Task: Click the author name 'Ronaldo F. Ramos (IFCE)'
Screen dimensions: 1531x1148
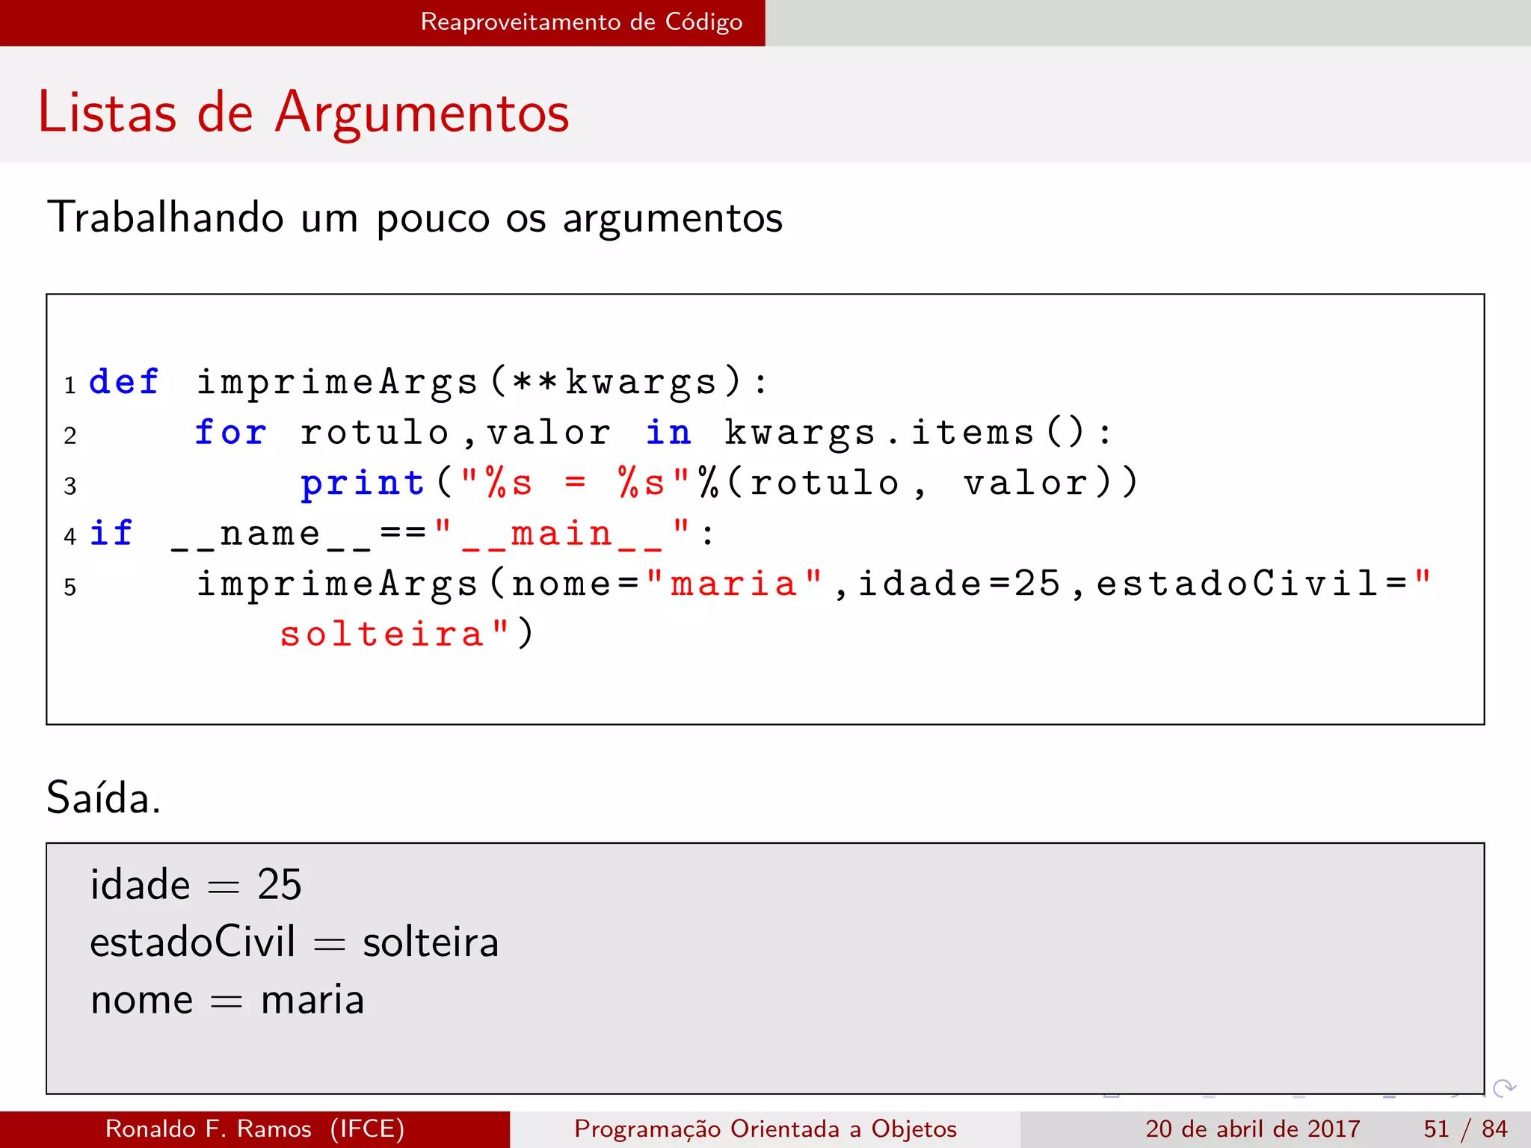Action: [x=255, y=1129]
